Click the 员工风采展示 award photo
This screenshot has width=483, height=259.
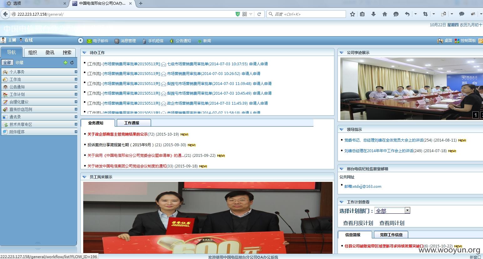pyautogui.click(x=208, y=217)
